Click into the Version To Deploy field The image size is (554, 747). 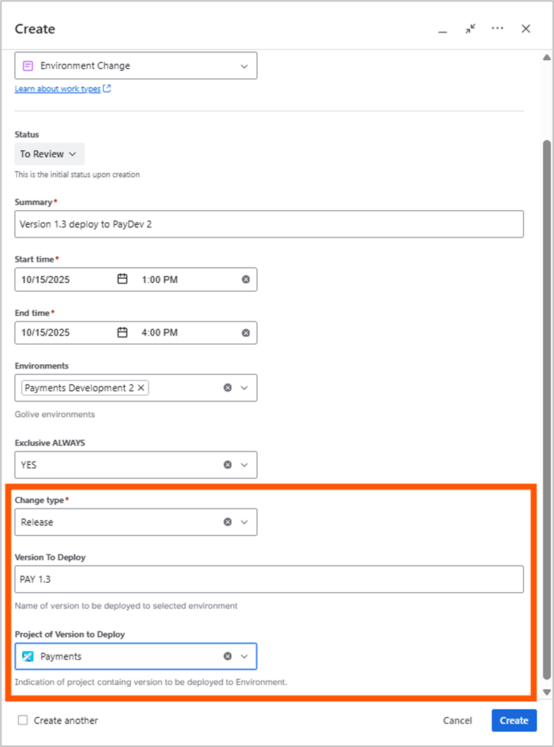(x=269, y=579)
